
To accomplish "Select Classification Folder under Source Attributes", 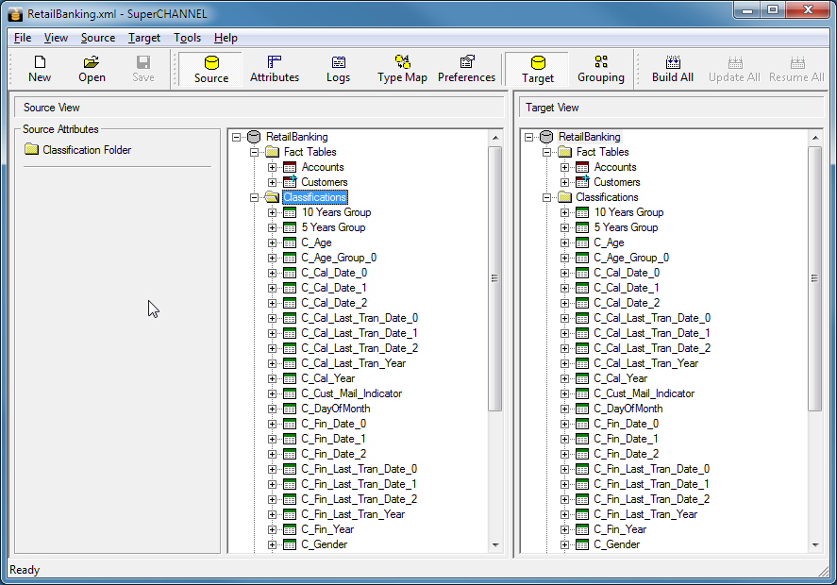I will [86, 150].
